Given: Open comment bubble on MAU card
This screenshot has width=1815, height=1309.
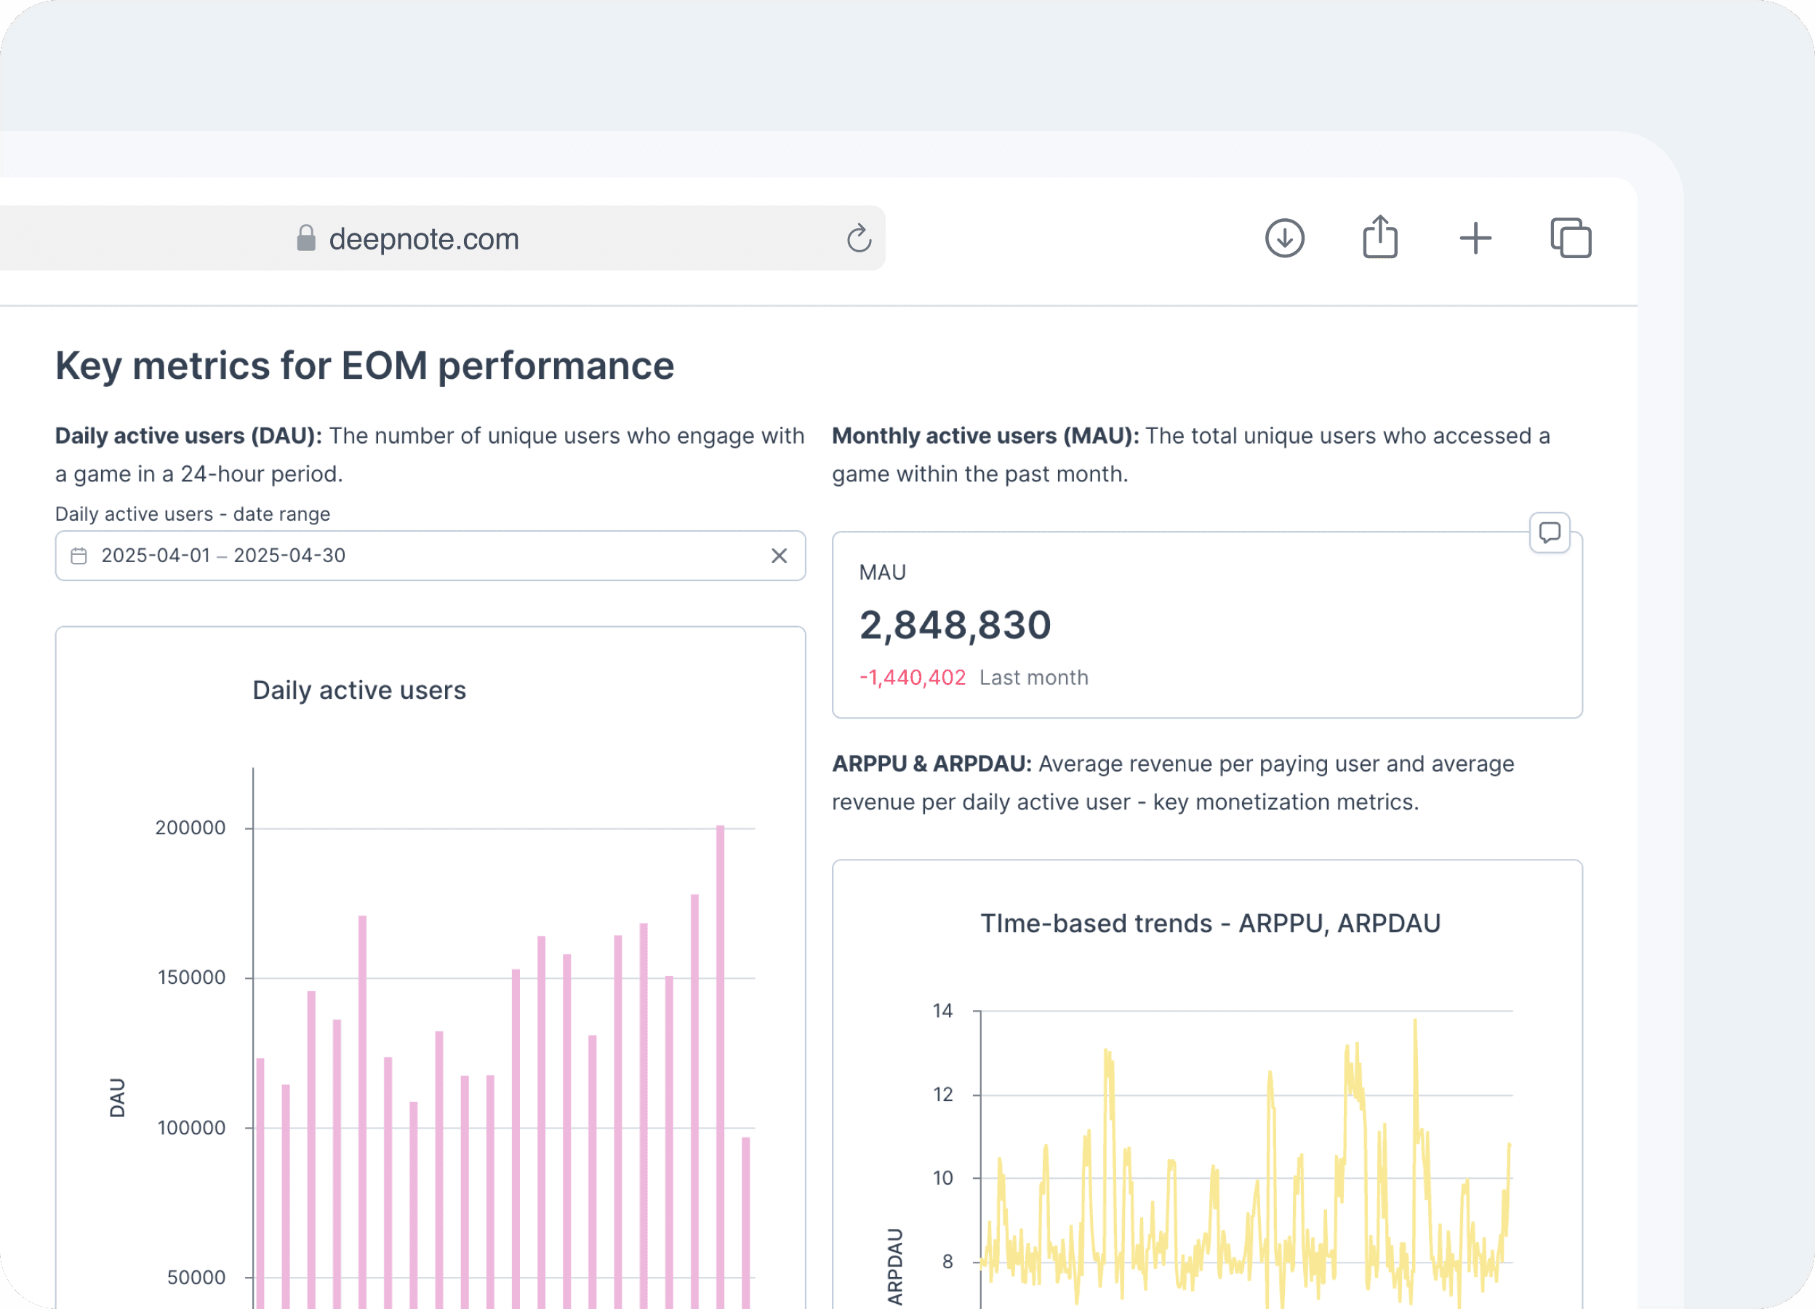Looking at the screenshot, I should tap(1550, 533).
